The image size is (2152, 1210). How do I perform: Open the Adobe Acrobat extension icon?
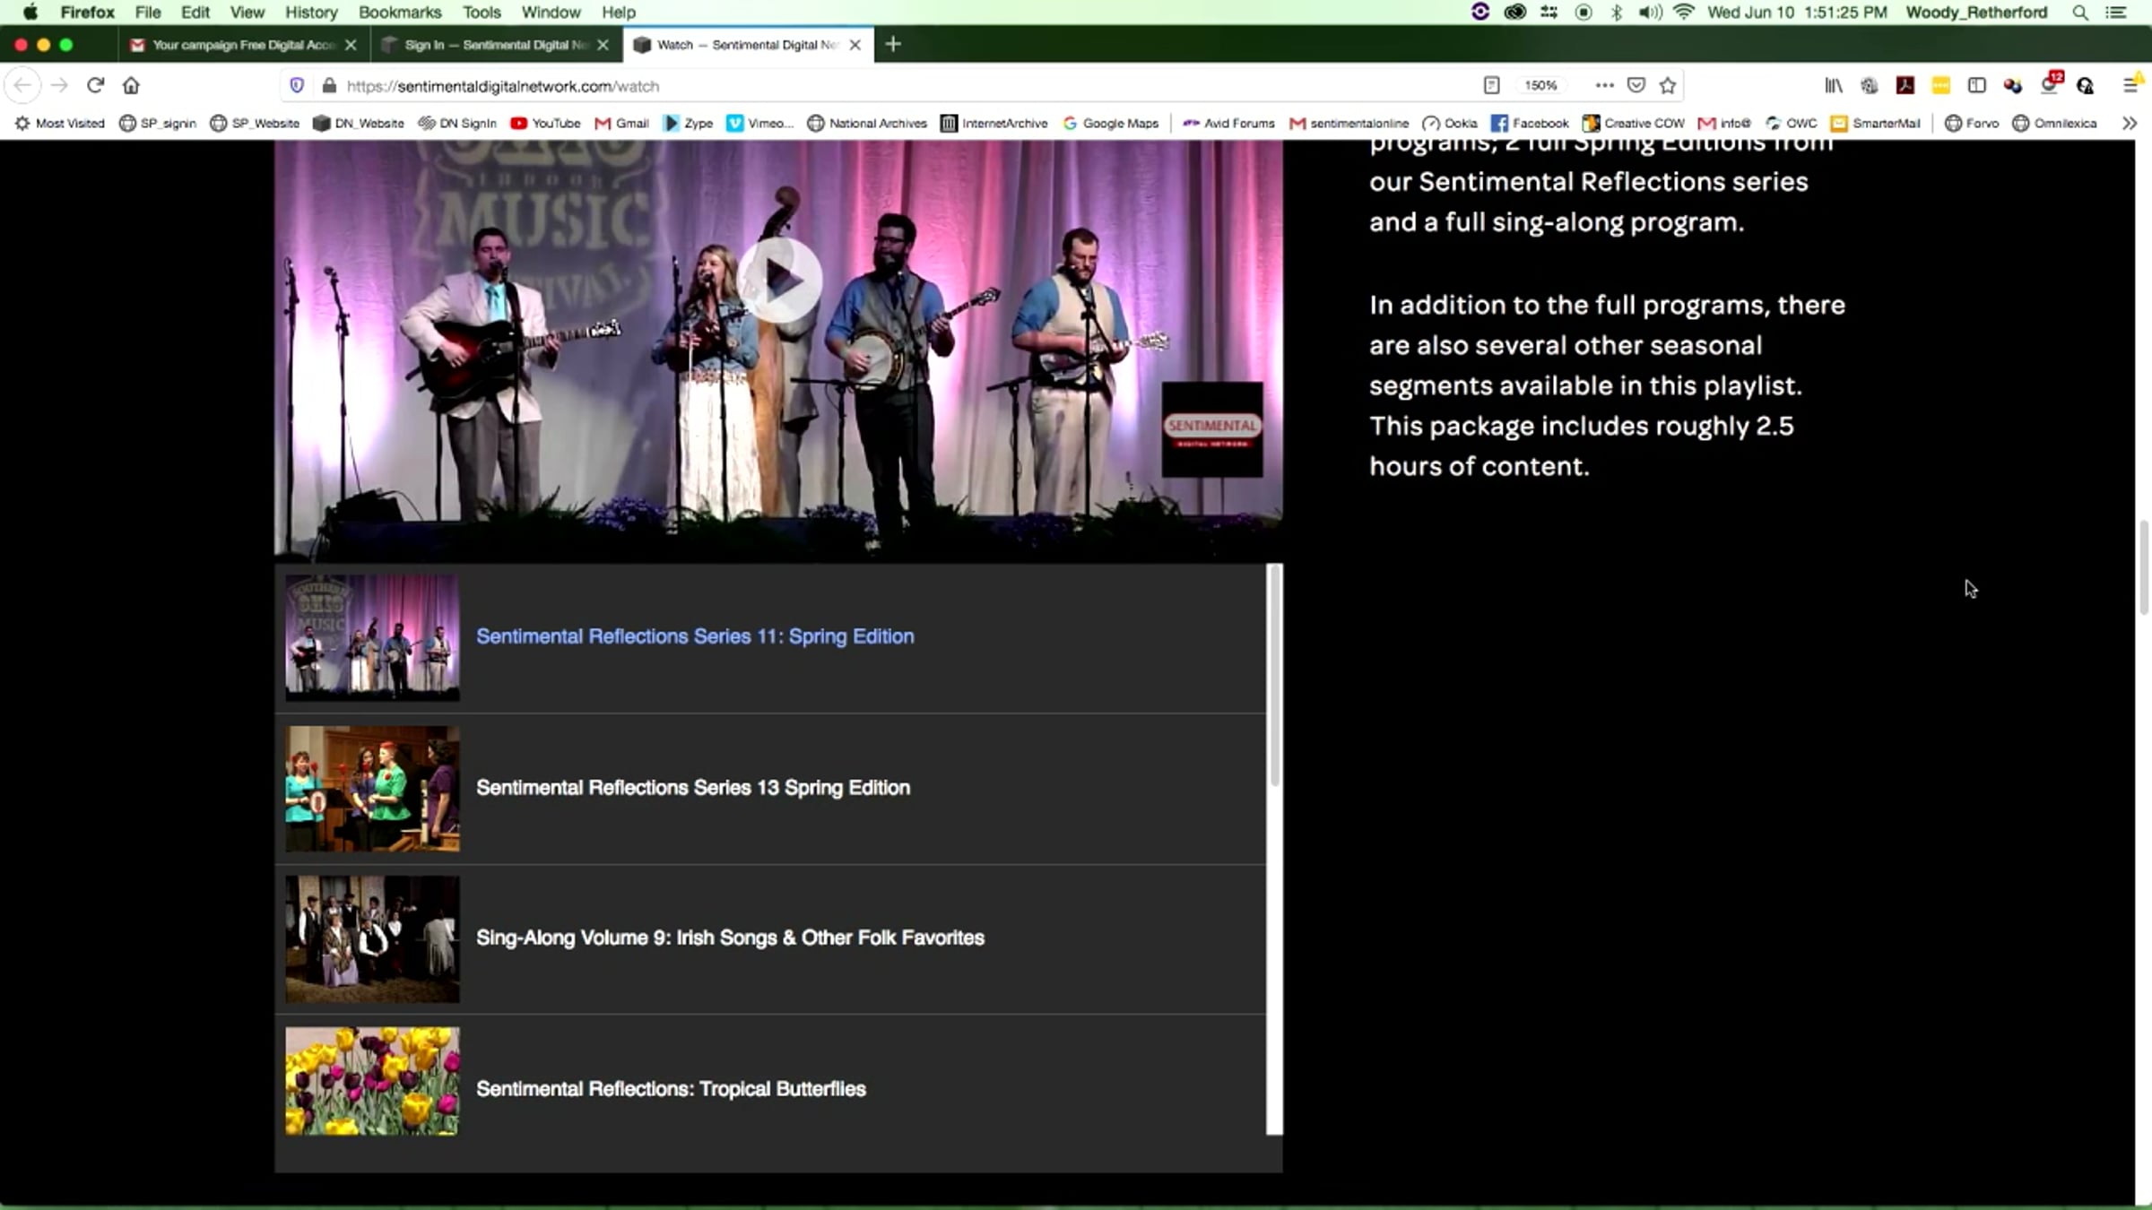pos(1905,85)
